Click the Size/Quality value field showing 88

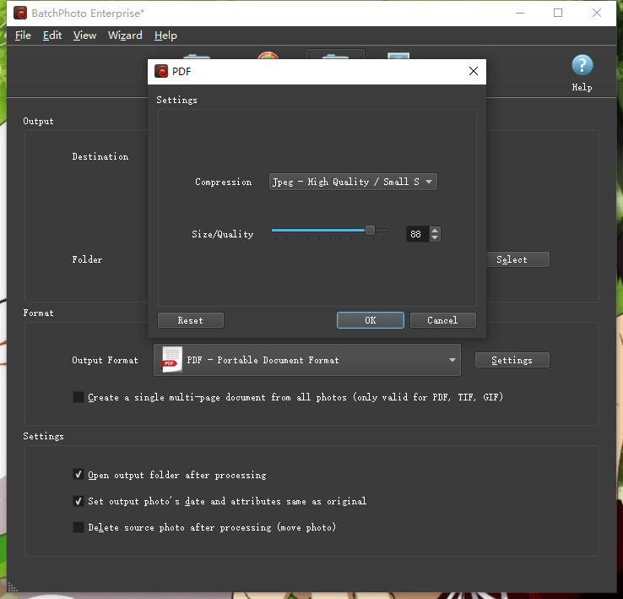point(417,234)
